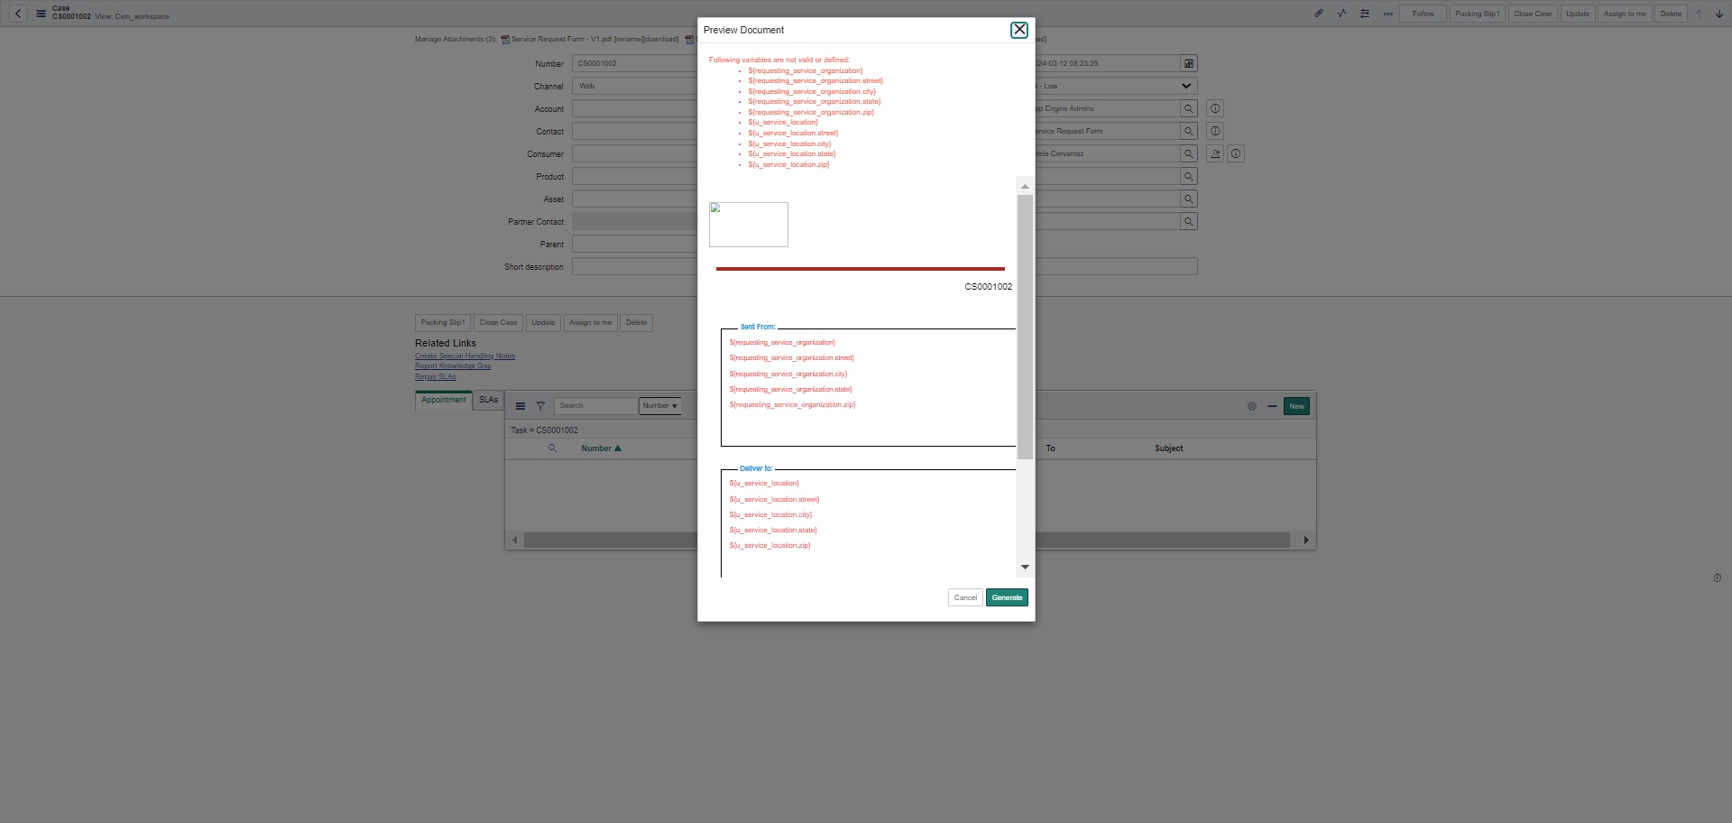Switch to the SLAs tab

(x=488, y=400)
